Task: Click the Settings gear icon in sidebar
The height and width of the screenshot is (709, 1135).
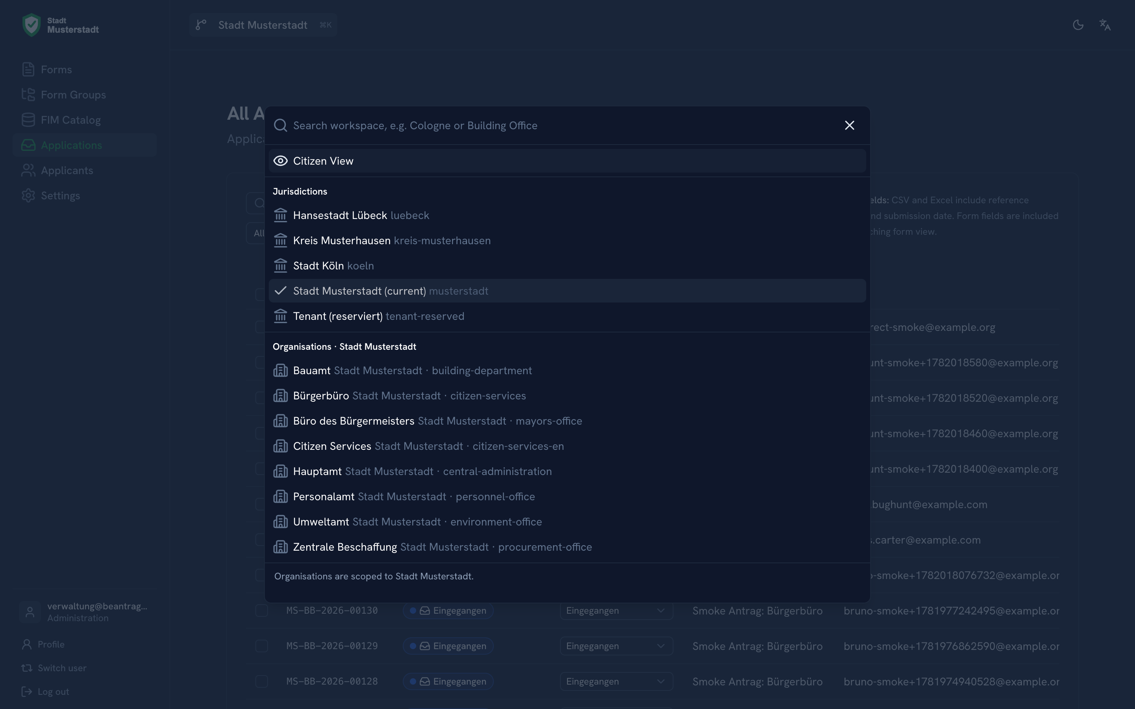Action: click(28, 195)
